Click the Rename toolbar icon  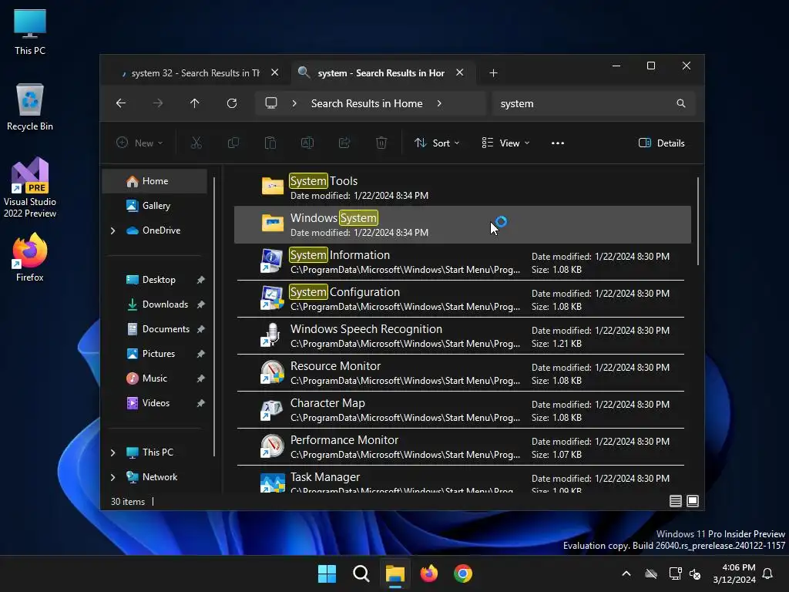(307, 143)
